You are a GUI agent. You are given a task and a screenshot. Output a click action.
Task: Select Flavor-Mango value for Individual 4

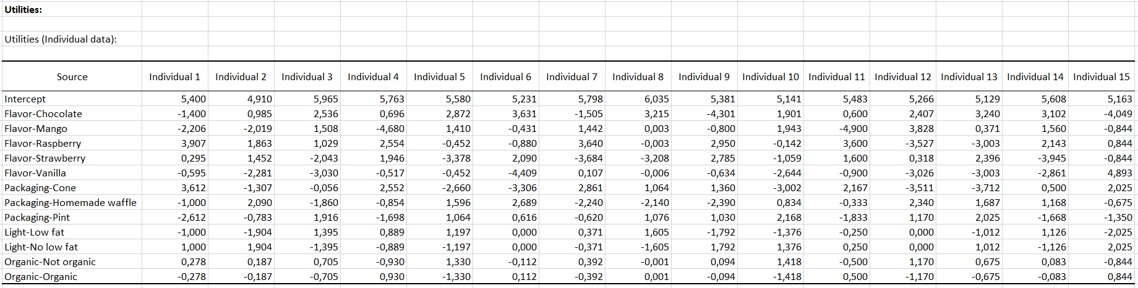391,129
